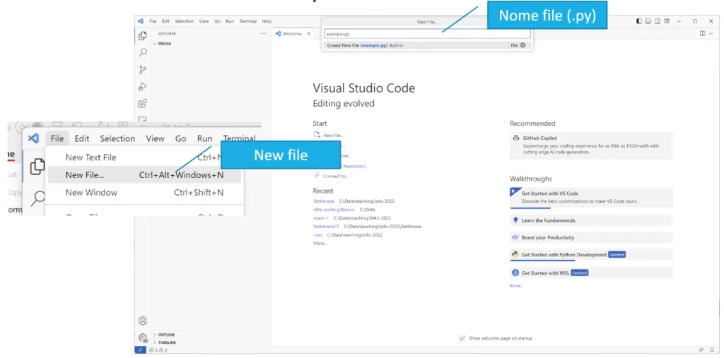Open Terminal menu in main window
Image resolution: width=724 pixels, height=358 pixels.
[x=248, y=21]
